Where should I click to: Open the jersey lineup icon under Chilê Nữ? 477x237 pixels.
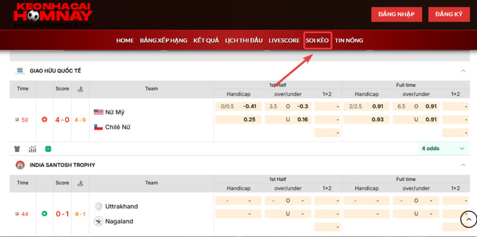click(17, 149)
